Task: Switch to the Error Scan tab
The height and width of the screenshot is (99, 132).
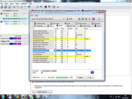Action: [71, 26]
